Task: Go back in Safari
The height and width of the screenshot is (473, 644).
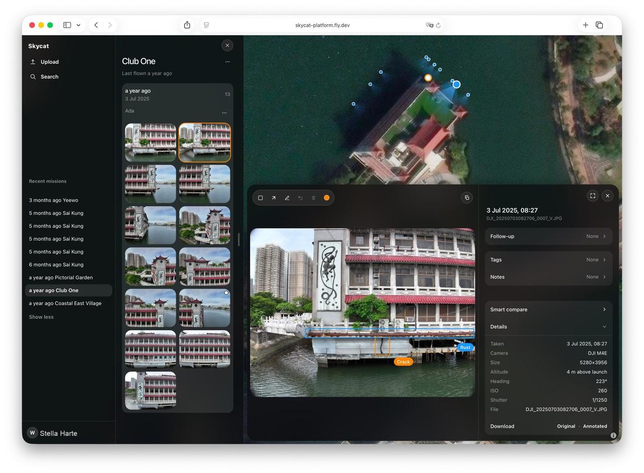Action: [x=96, y=25]
